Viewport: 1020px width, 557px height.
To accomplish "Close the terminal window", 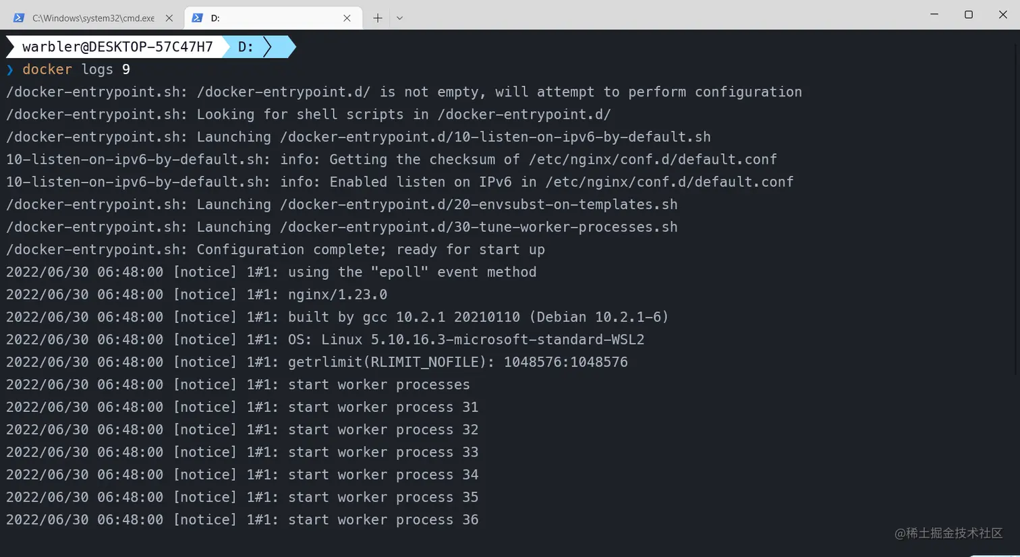I will [1003, 14].
